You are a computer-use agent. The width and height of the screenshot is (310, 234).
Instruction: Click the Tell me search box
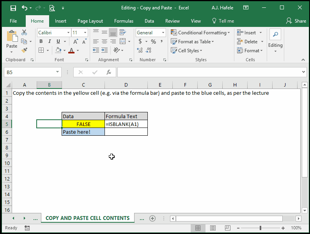pos(223,21)
